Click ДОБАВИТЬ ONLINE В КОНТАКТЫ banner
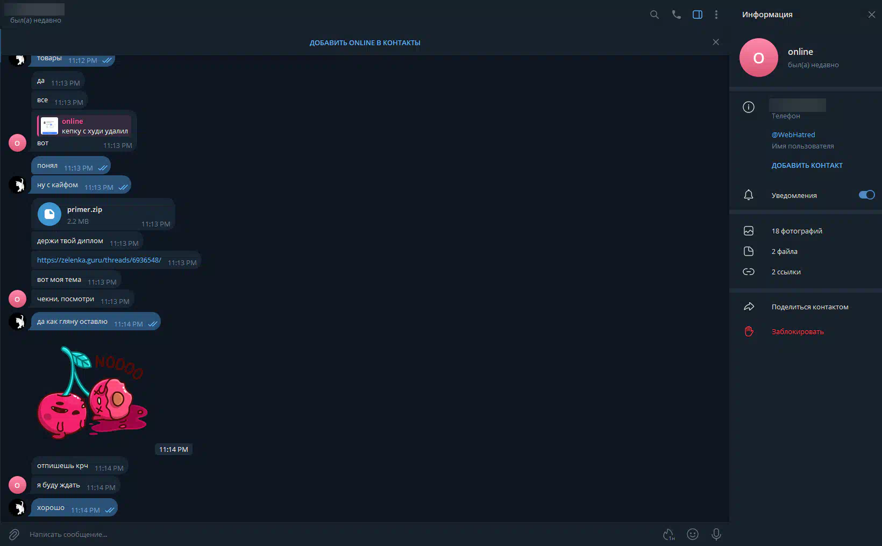This screenshot has width=882, height=546. pos(365,42)
